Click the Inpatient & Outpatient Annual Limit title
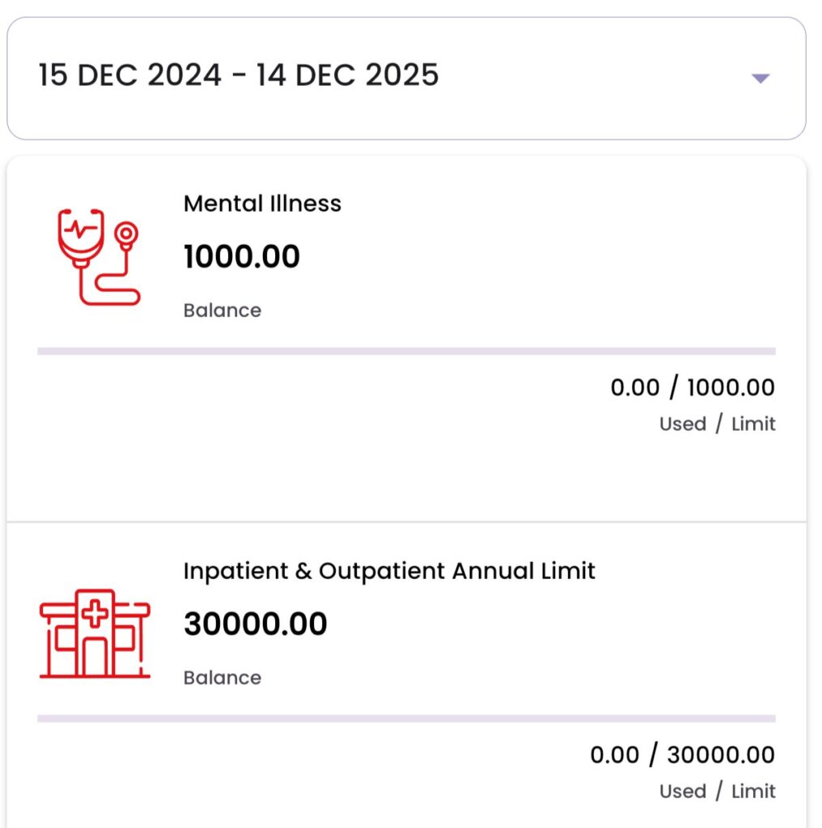Viewport: 822px width, 828px height. pos(389,571)
